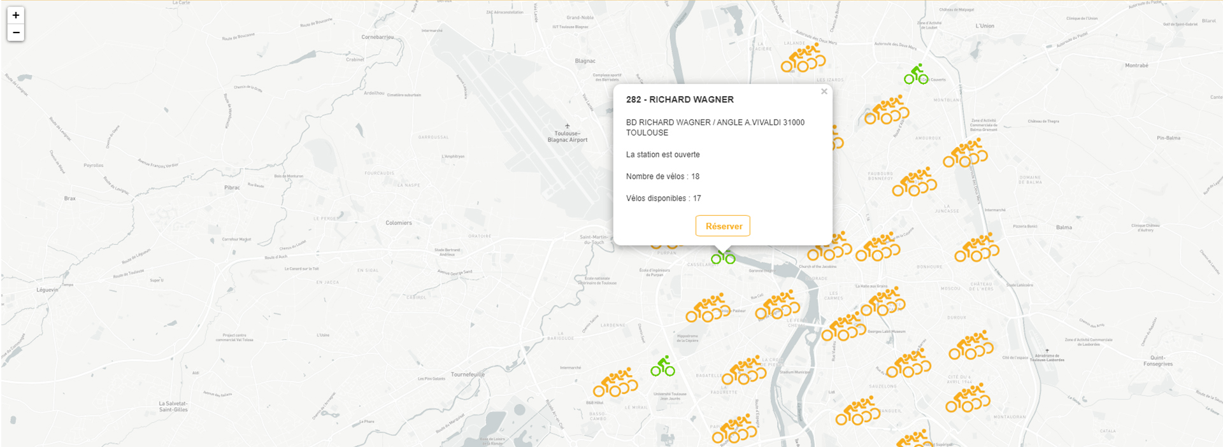Open the orange bike cluster near Amouroux
1223x447 pixels.
[965, 153]
